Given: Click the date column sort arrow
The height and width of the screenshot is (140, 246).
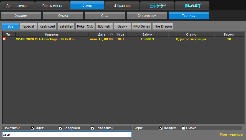Looking at the screenshot, I should coord(111,34).
